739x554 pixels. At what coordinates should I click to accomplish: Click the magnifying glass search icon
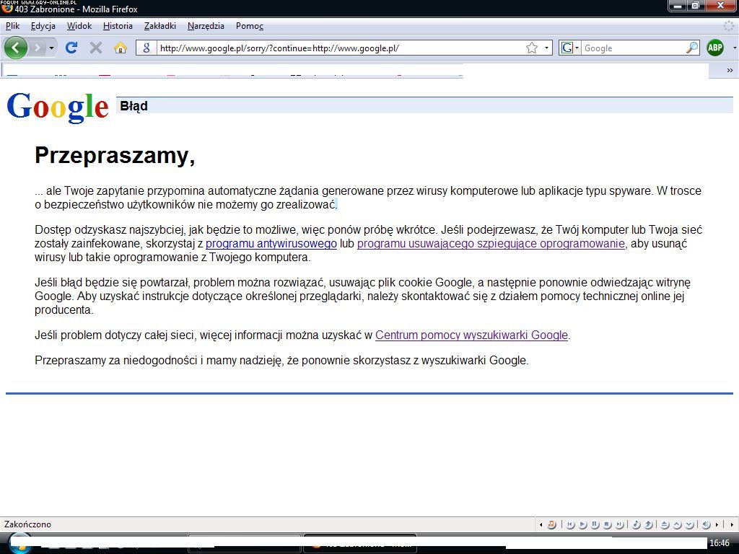pos(692,48)
